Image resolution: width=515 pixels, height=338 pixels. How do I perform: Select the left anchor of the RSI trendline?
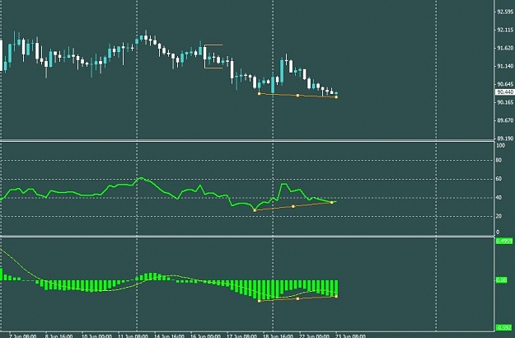(x=255, y=210)
